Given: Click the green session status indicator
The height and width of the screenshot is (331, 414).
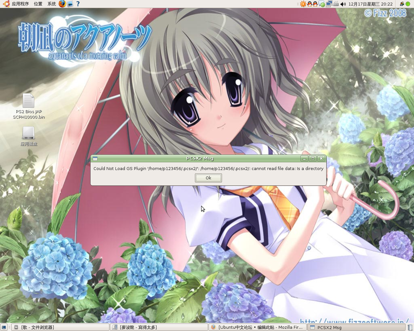Looking at the screenshot, I should [408, 4].
